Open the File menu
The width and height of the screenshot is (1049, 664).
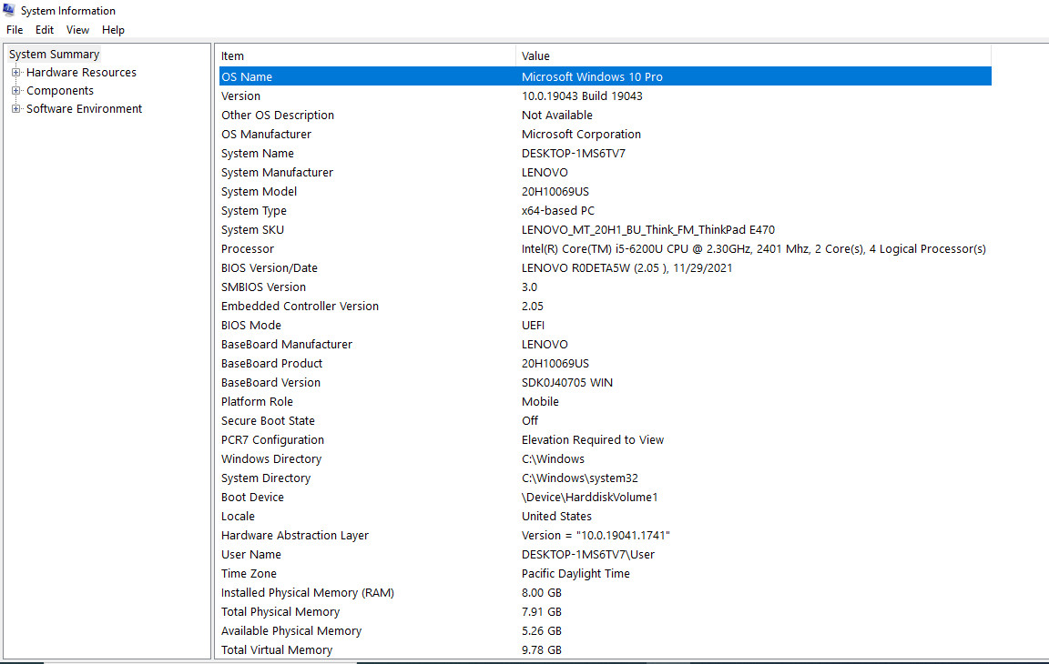click(x=15, y=30)
